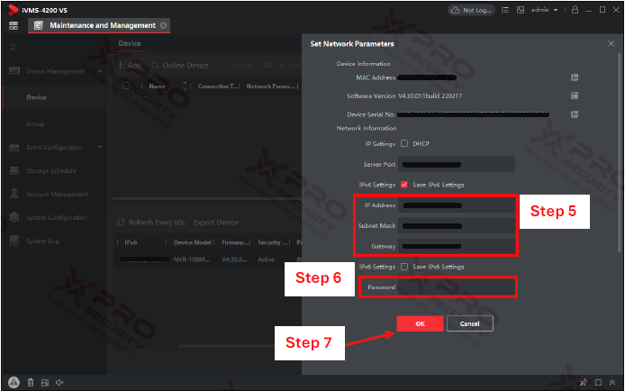Image resolution: width=625 pixels, height=391 pixels.
Task: Click the Not Logged cloud account icon
Action: [x=471, y=10]
